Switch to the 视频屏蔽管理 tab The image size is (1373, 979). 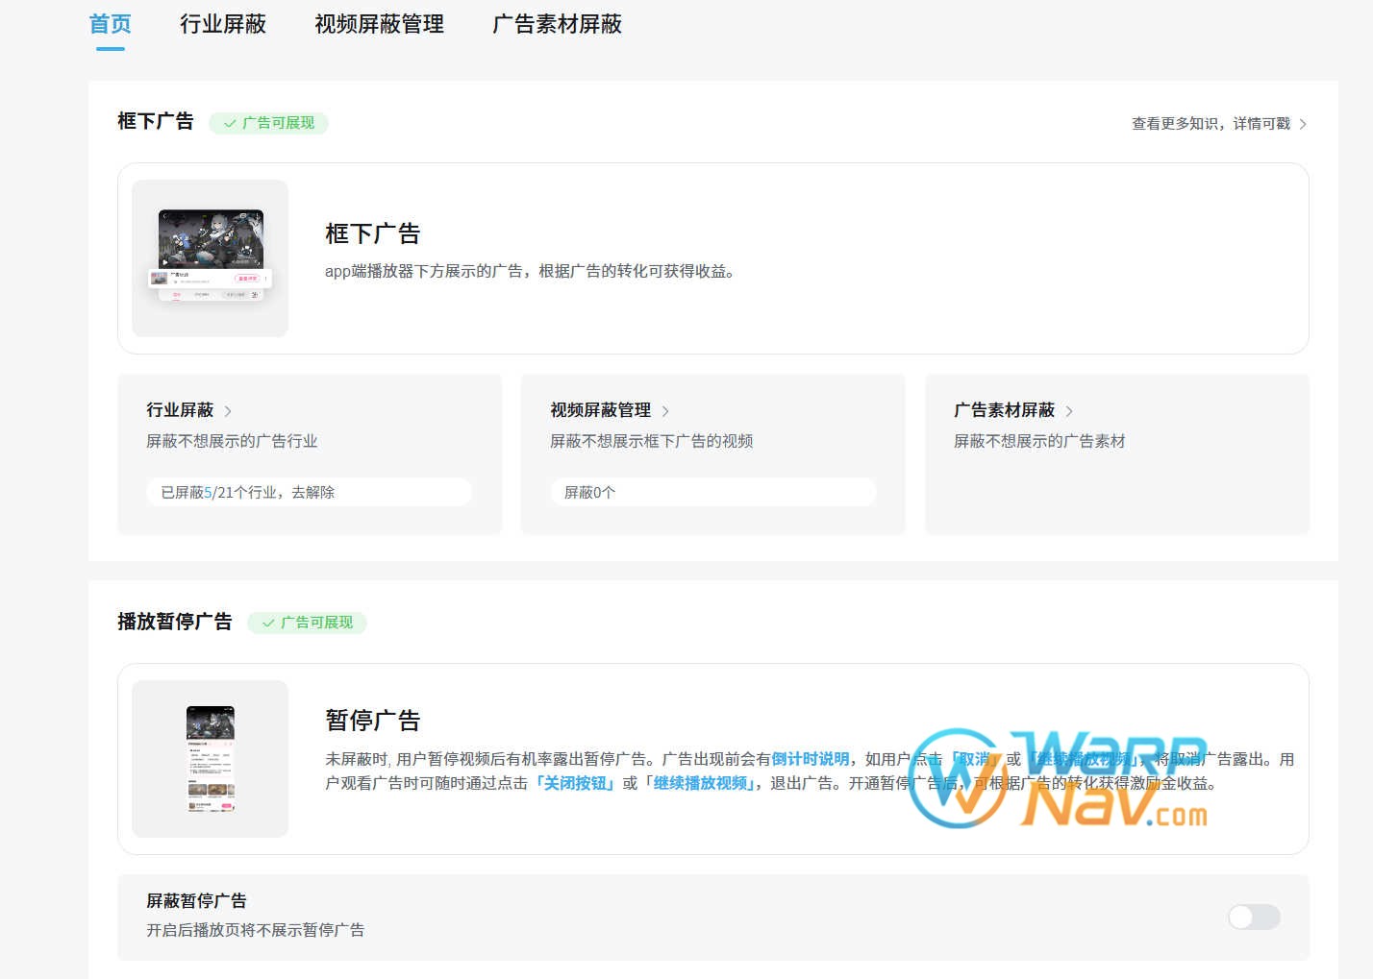[377, 24]
